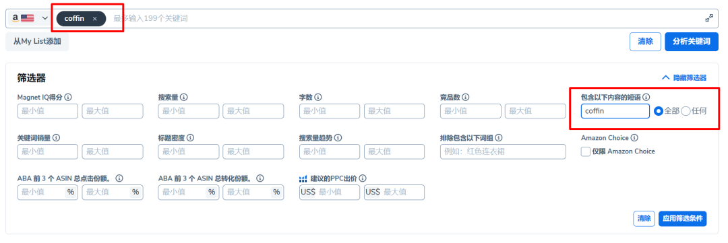Click info icon beside 竞品数
The height and width of the screenshot is (243, 728).
point(466,98)
